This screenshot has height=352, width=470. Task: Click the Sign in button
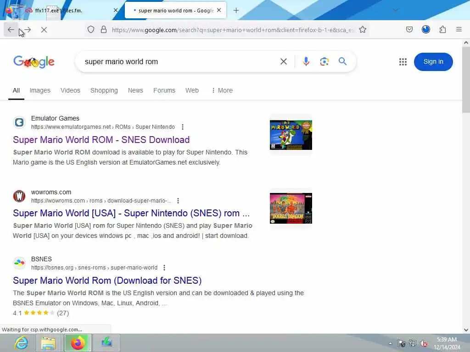(433, 62)
